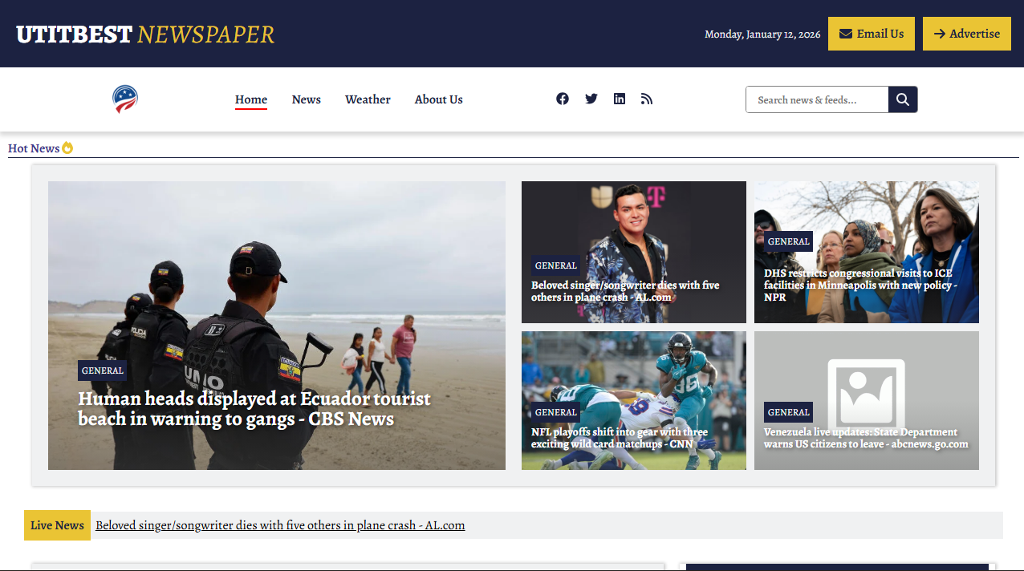Open the Twitter social icon

591,99
